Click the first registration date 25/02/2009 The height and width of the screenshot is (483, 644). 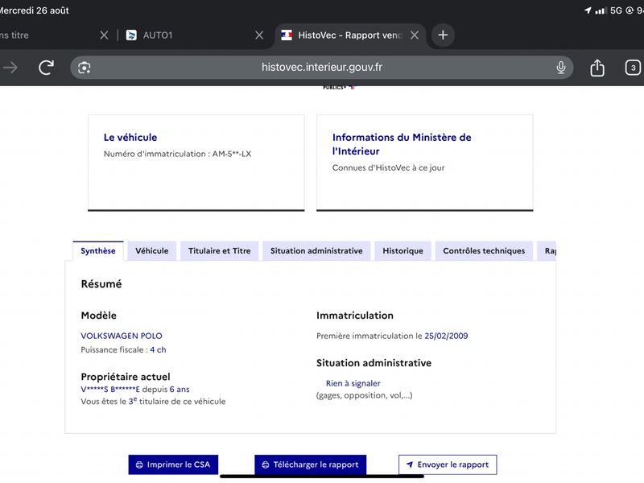tap(446, 336)
